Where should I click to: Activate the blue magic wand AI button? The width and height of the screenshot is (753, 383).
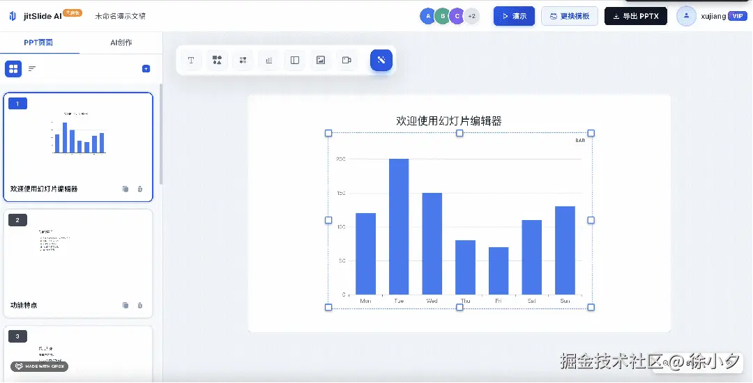[x=381, y=60]
